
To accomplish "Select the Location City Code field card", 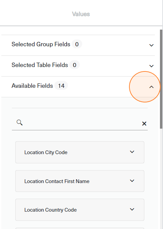I will (x=80, y=152).
